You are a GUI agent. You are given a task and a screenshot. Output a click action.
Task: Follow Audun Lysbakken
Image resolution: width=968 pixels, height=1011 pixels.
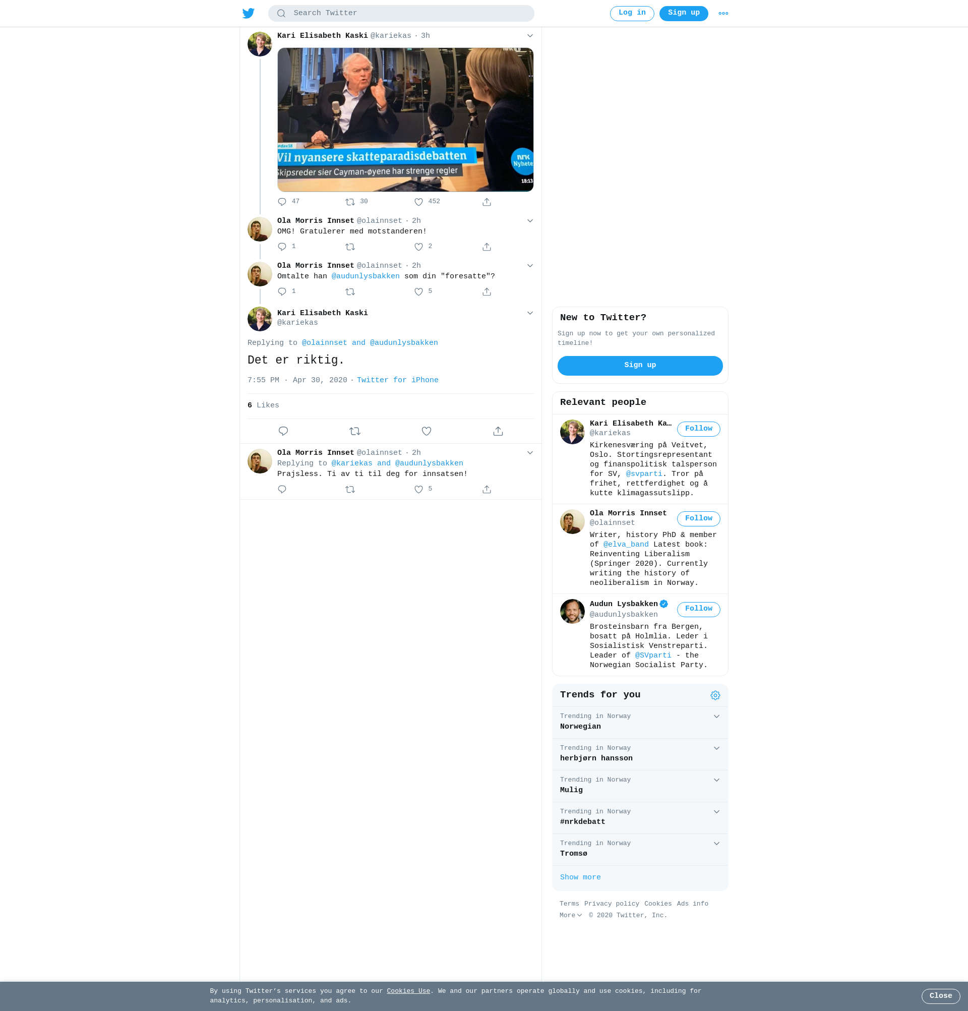(x=698, y=609)
